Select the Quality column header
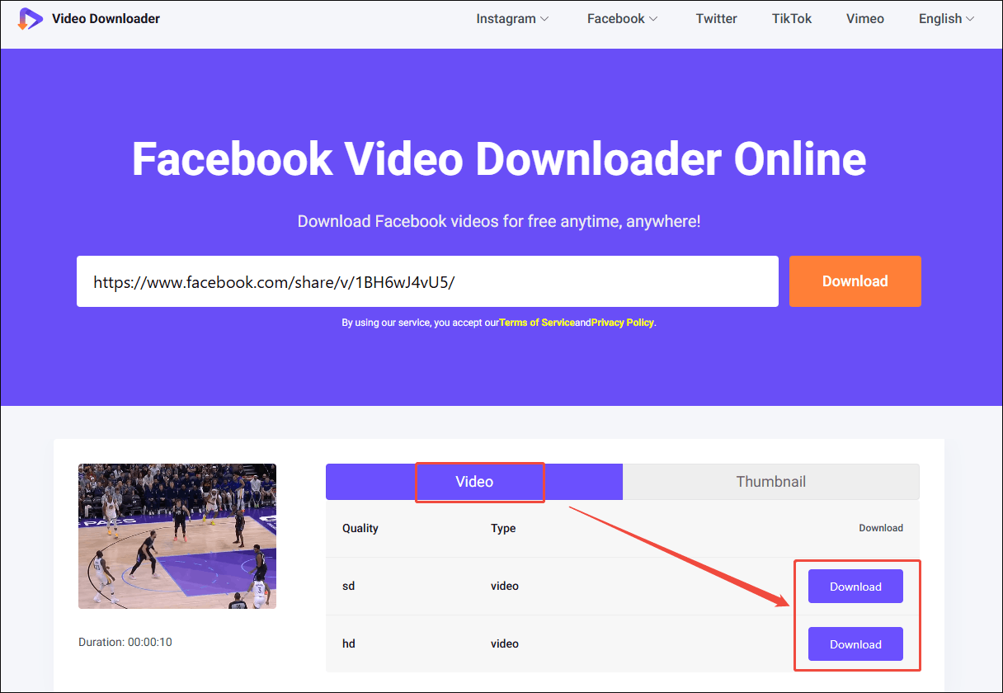The image size is (1003, 693). pos(360,528)
